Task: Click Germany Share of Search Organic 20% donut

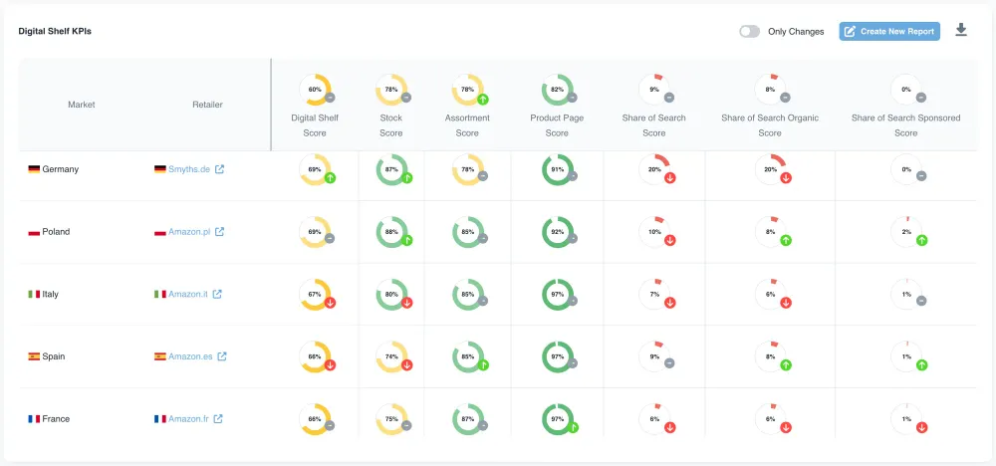Action: [771, 169]
